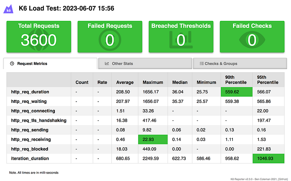Click the 208.50 average value

[x=123, y=92]
